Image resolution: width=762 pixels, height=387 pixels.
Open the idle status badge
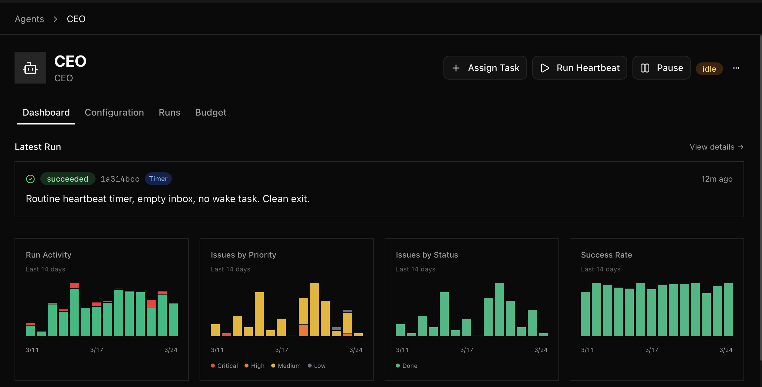point(709,69)
